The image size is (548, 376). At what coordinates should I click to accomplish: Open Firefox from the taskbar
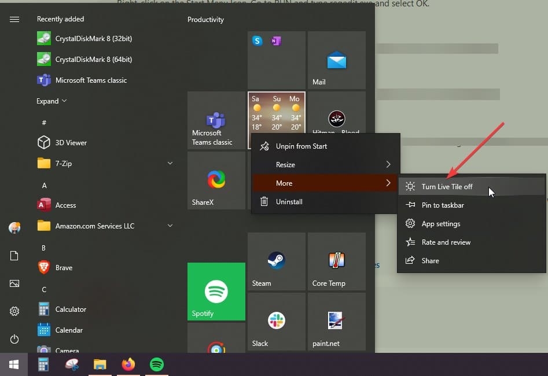128,365
